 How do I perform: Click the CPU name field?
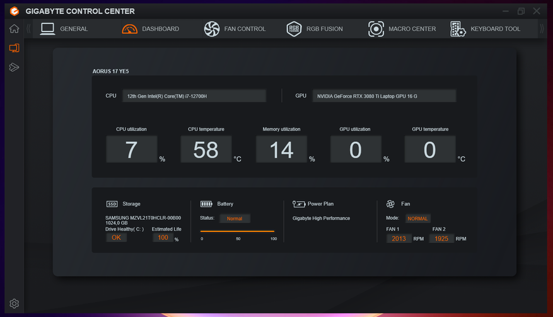pos(194,96)
